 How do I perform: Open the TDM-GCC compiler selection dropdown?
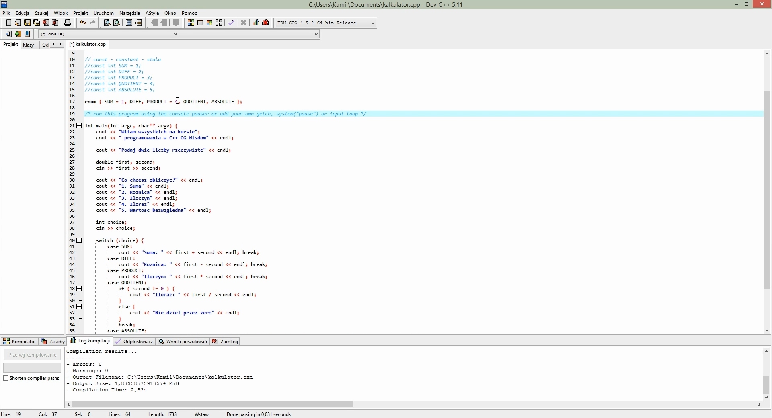pos(373,23)
